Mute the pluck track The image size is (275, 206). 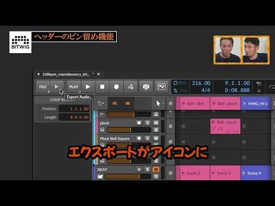156,123
